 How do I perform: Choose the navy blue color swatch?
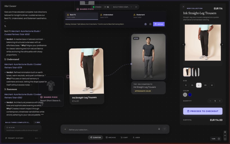[190, 95]
